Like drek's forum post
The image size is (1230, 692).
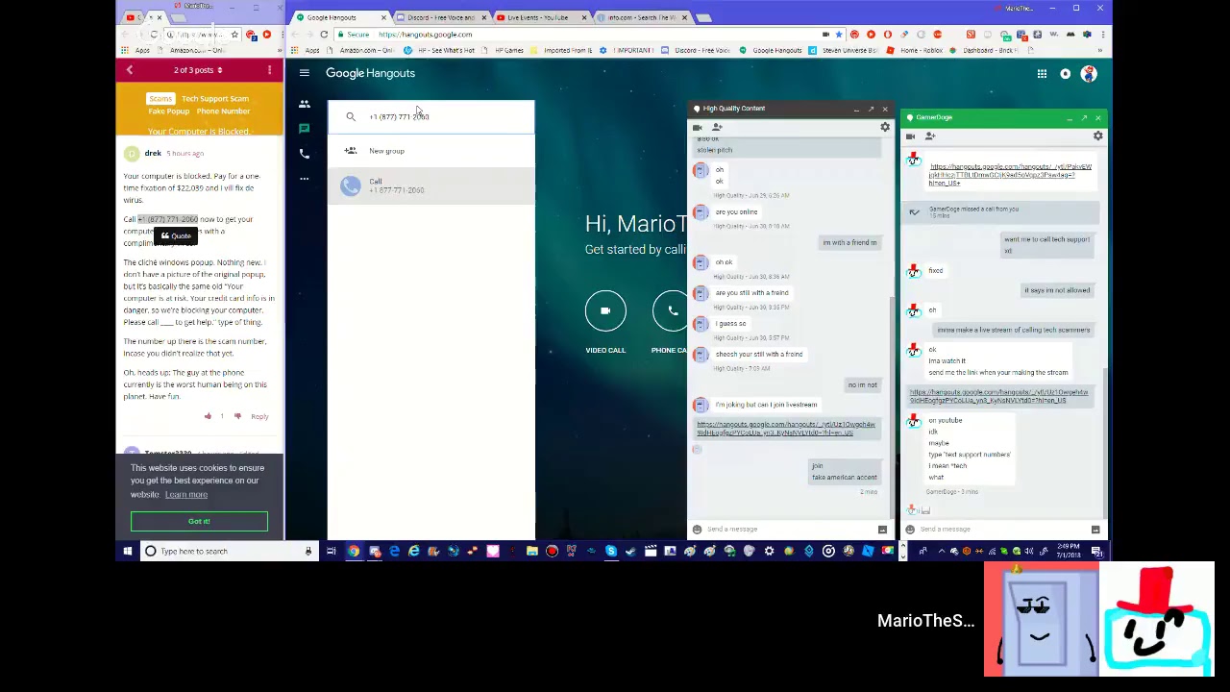click(x=208, y=417)
